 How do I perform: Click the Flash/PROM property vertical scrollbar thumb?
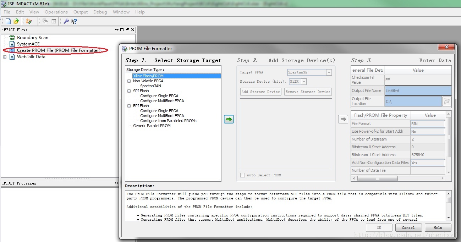click(x=449, y=137)
